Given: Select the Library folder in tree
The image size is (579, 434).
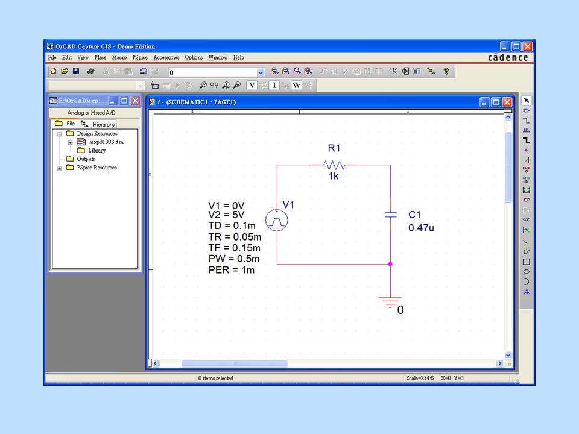Looking at the screenshot, I should coord(96,151).
